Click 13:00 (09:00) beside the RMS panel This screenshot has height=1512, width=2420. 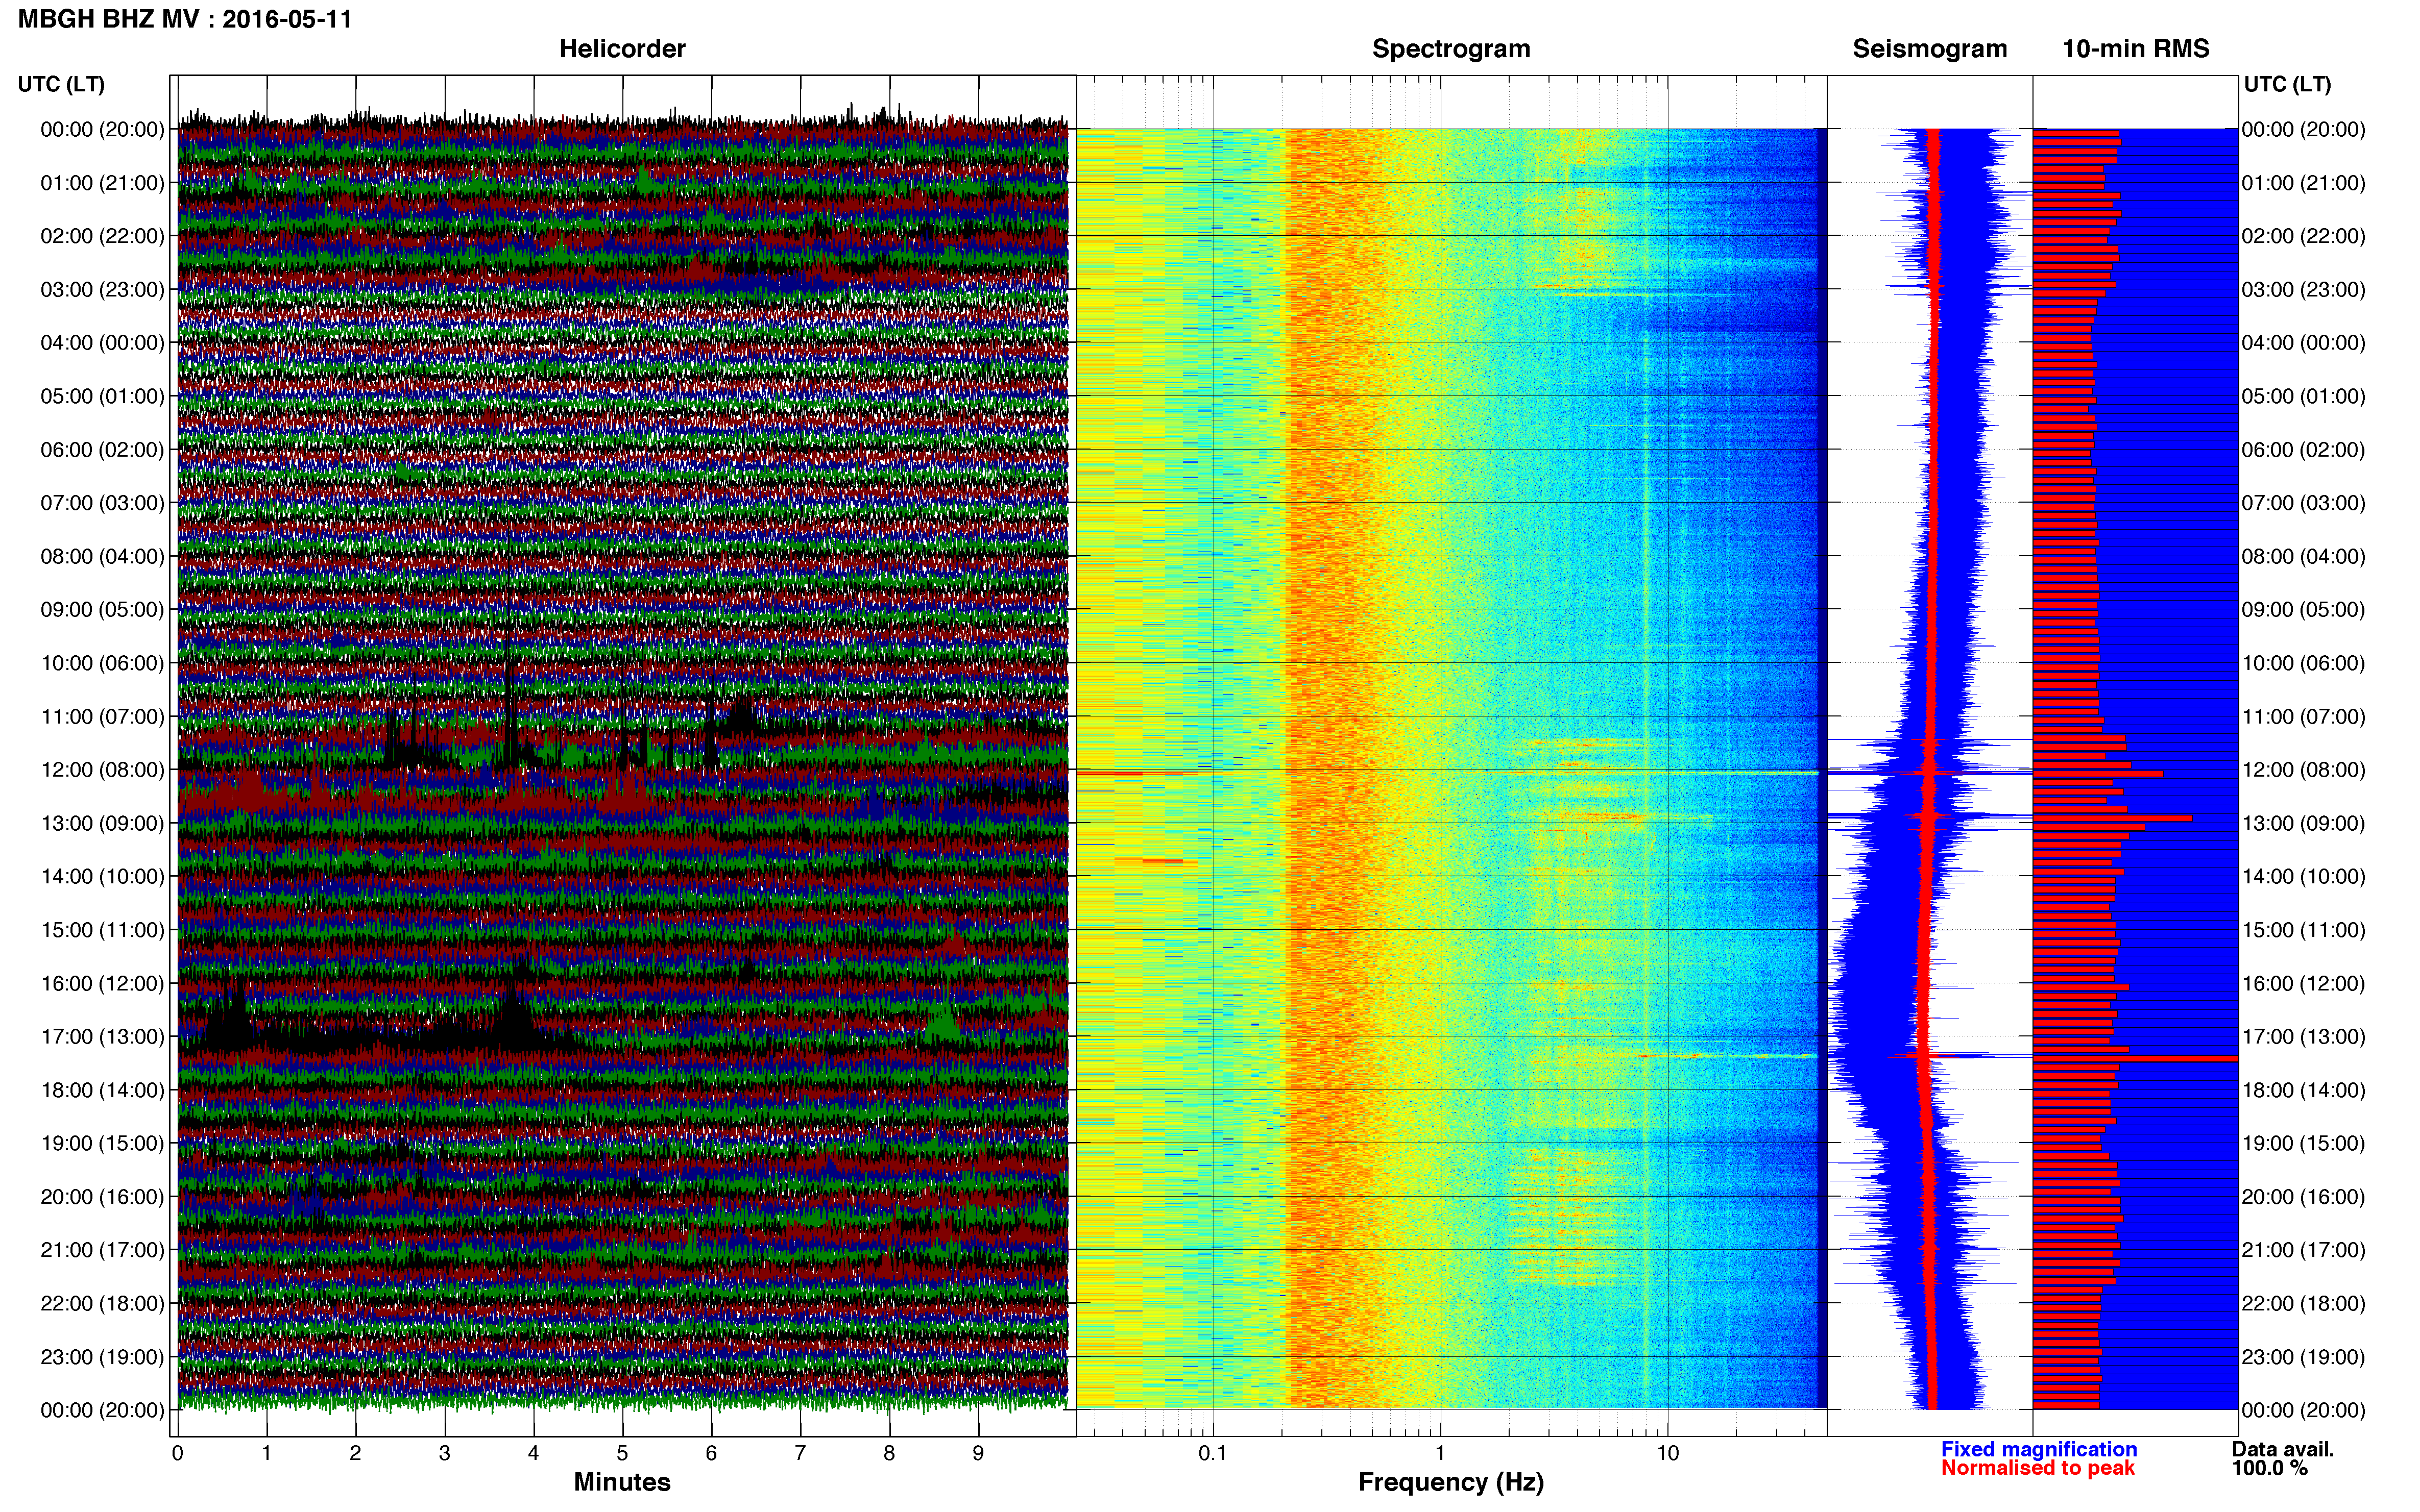(x=2303, y=824)
